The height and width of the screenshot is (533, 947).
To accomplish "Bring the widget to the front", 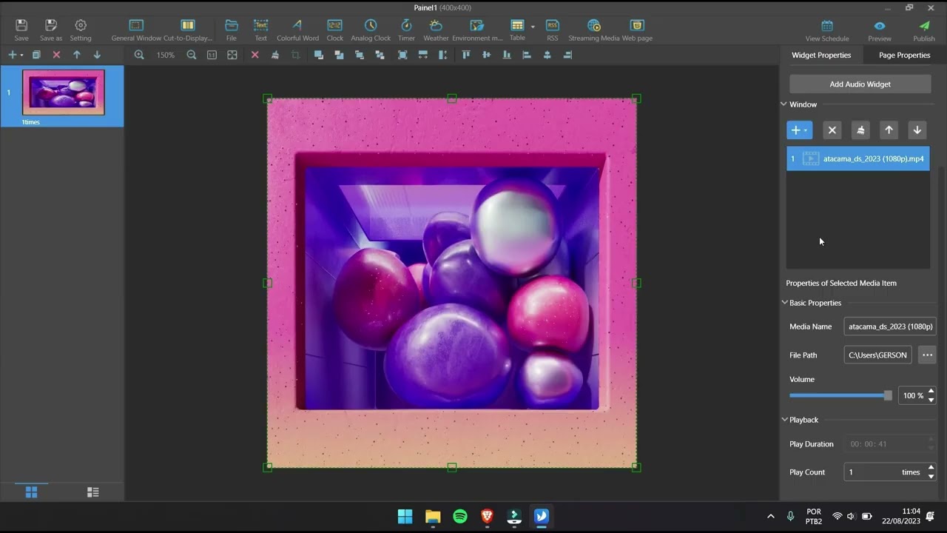I will 319,55.
